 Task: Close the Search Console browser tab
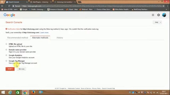[27, 2]
